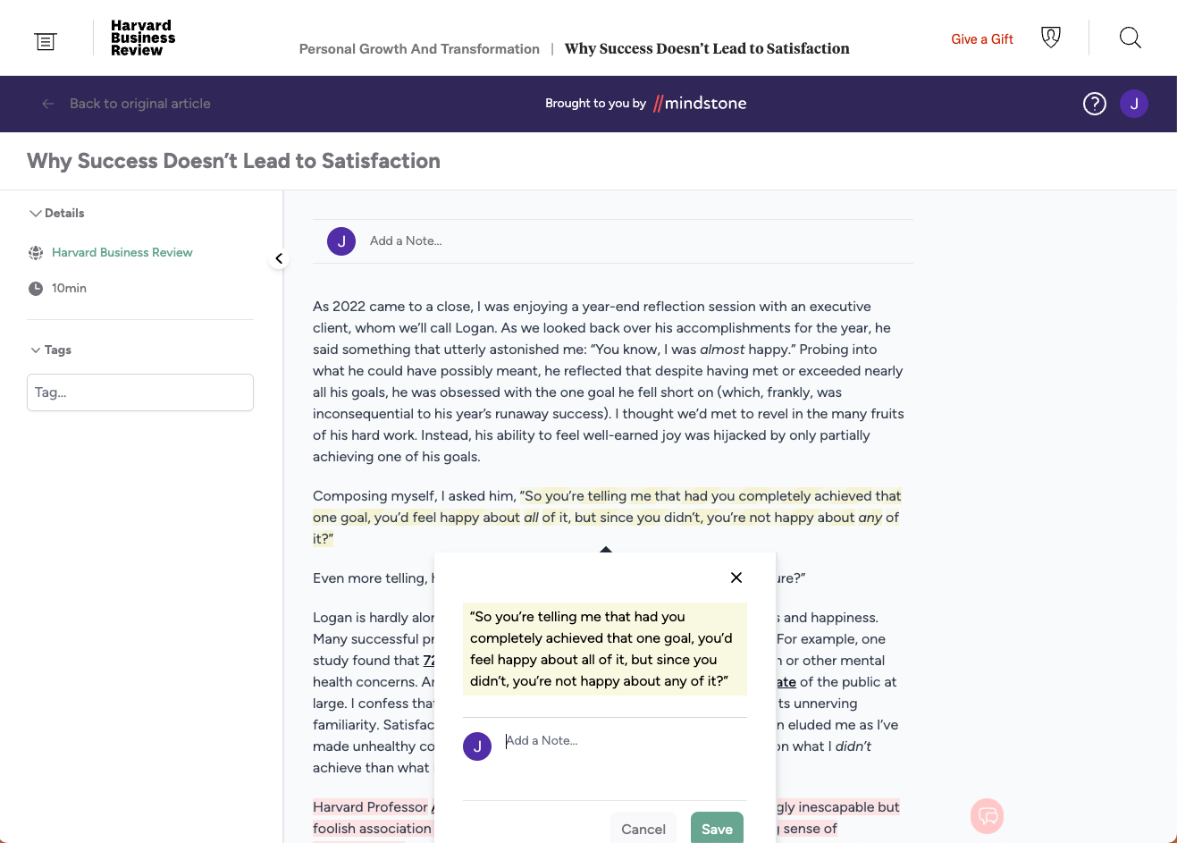Image resolution: width=1177 pixels, height=843 pixels.
Task: Open the search magnifier icon
Action: 1130,38
